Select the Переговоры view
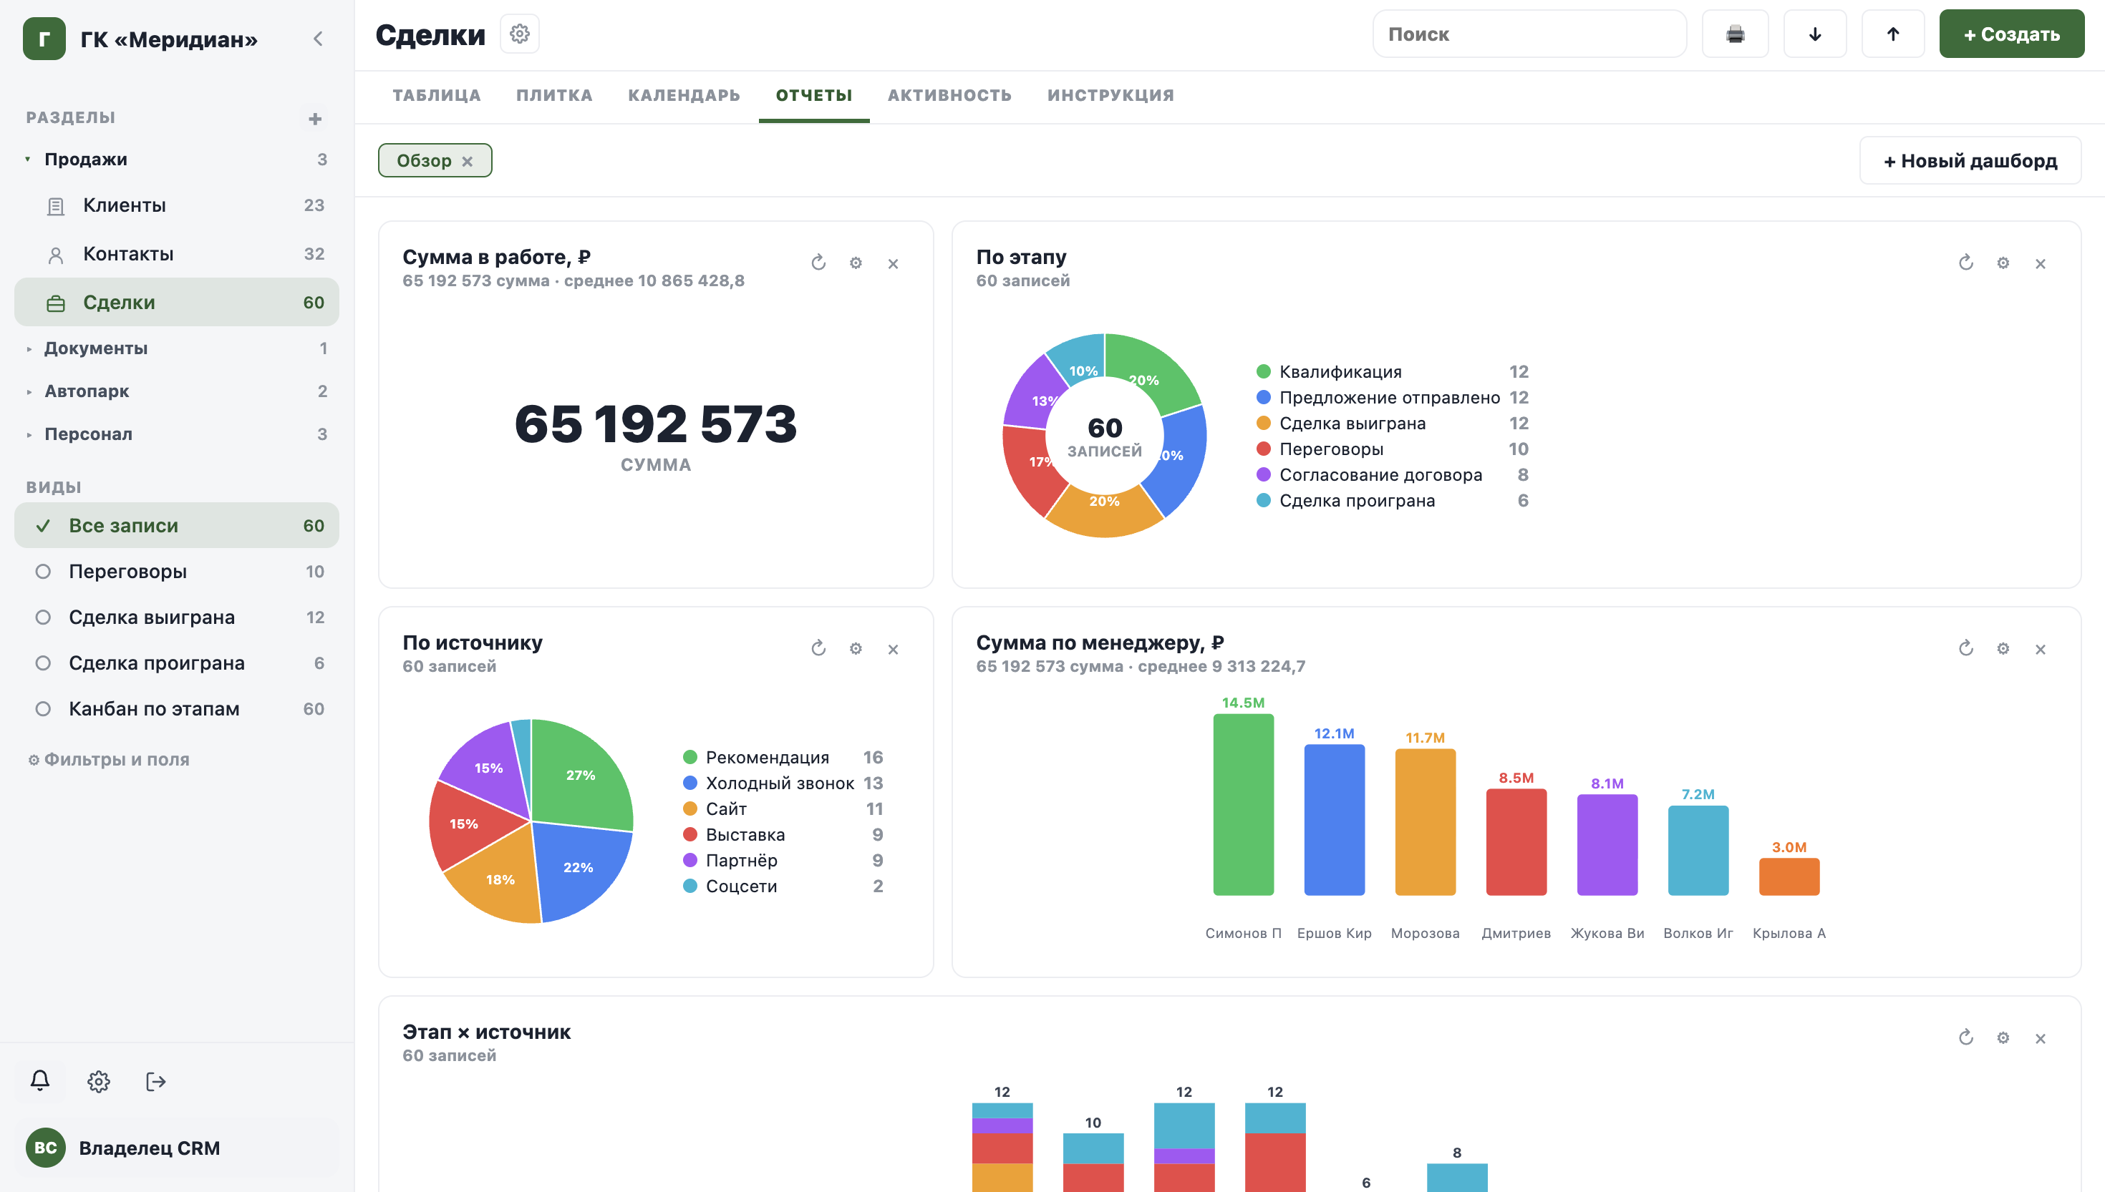2105x1192 pixels. pyautogui.click(x=177, y=572)
